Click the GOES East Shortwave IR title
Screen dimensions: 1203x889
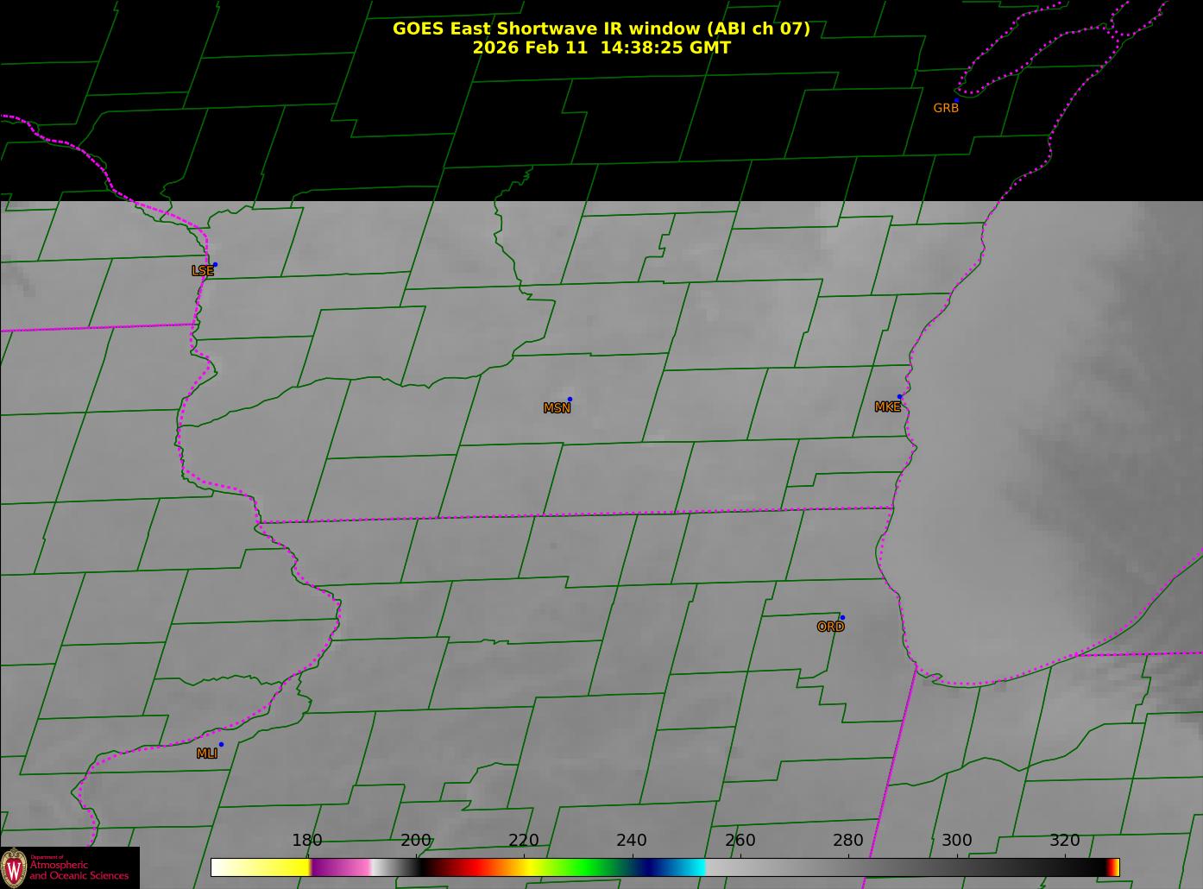click(601, 28)
